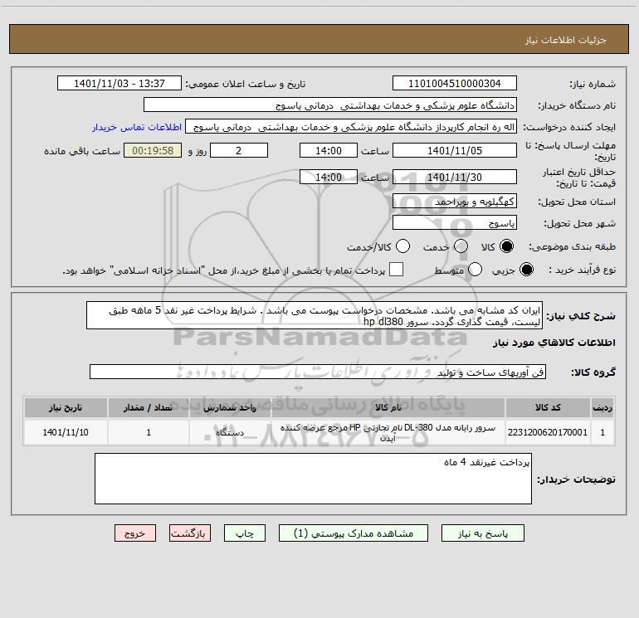Select the جزیی purchase type radio
The image size is (639, 618).
(x=526, y=270)
